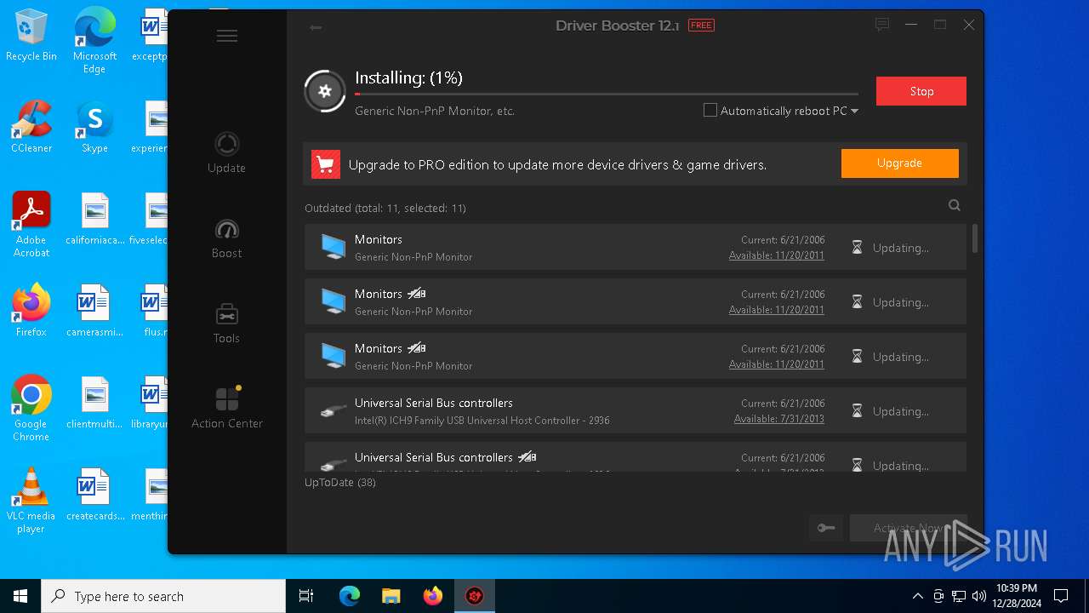
Task: Switch to the Boost section
Action: point(226,238)
